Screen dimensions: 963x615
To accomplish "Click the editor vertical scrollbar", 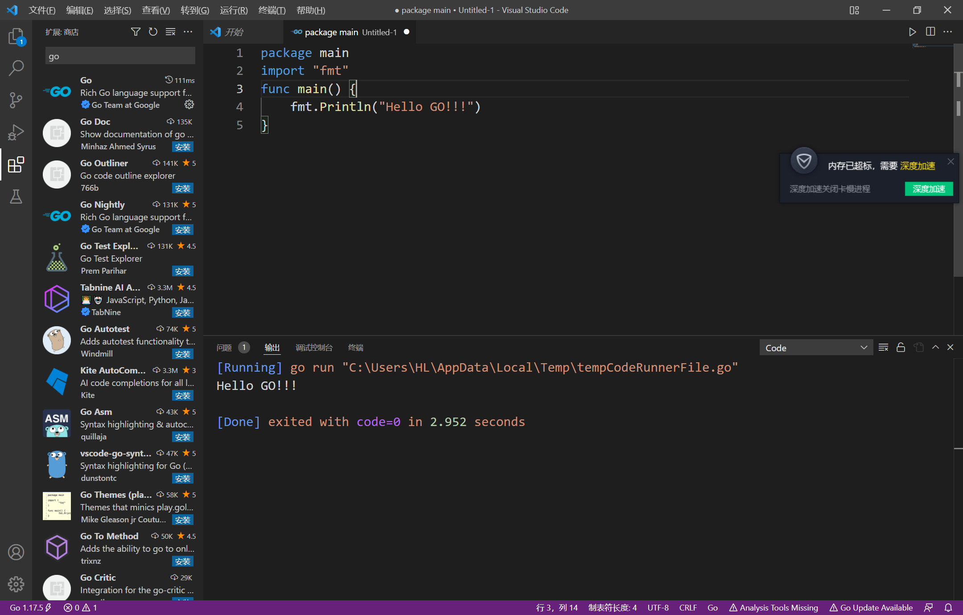I will point(958,160).
